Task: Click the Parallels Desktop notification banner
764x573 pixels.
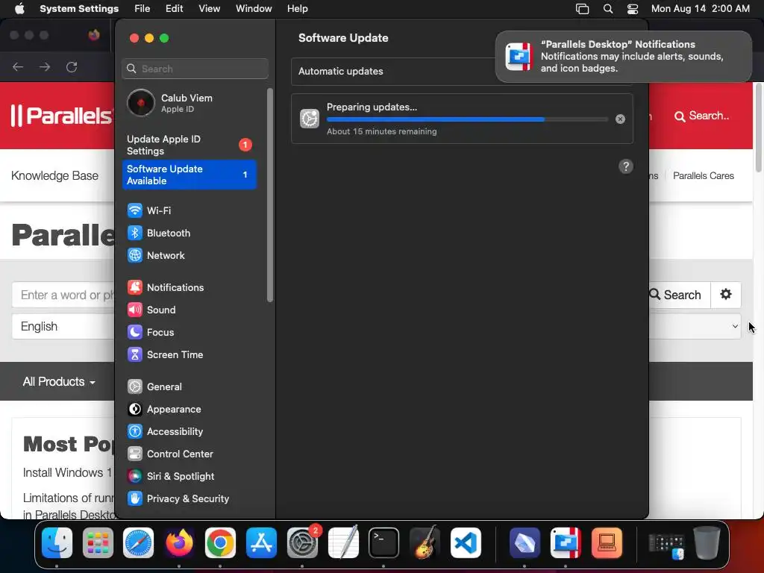Action: tap(623, 57)
